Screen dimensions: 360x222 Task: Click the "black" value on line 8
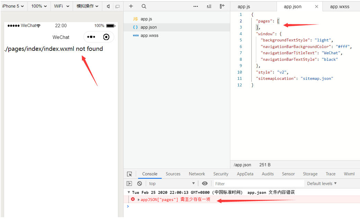point(330,59)
